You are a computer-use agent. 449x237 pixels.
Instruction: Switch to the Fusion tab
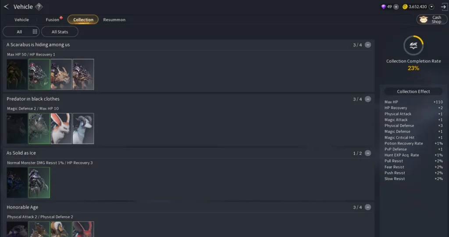[x=53, y=20]
